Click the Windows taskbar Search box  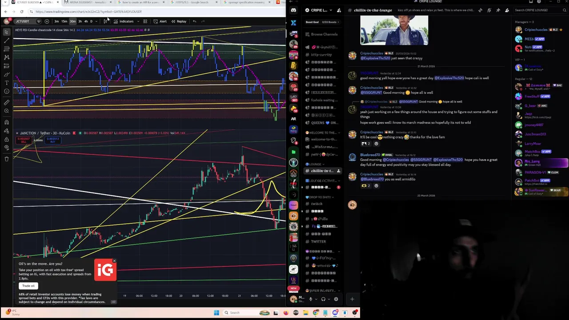[245, 312]
